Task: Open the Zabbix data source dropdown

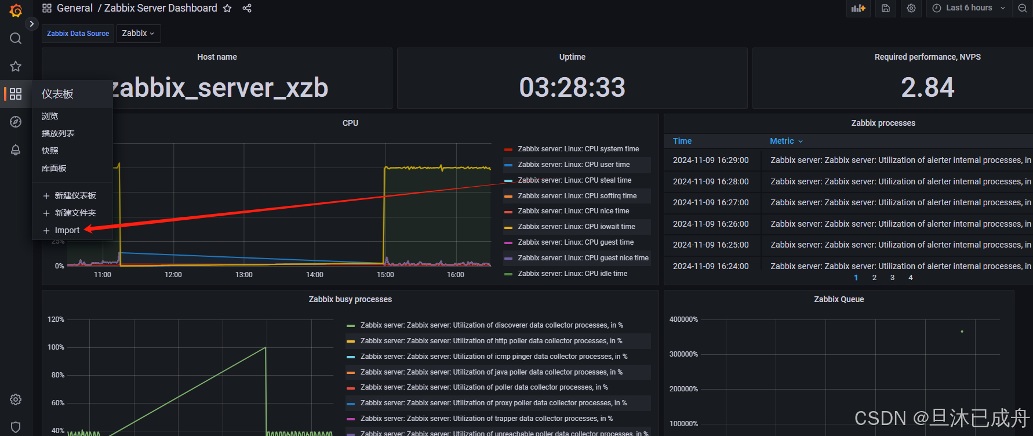Action: tap(138, 34)
